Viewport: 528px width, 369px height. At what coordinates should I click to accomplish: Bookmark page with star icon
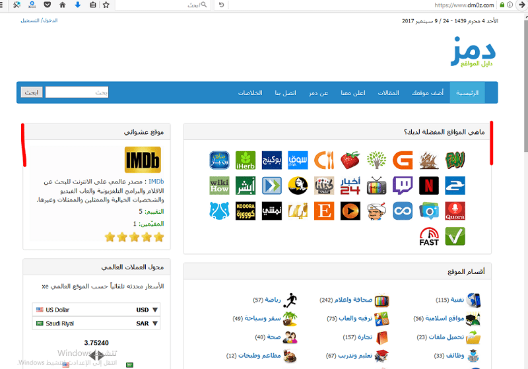(x=106, y=5)
